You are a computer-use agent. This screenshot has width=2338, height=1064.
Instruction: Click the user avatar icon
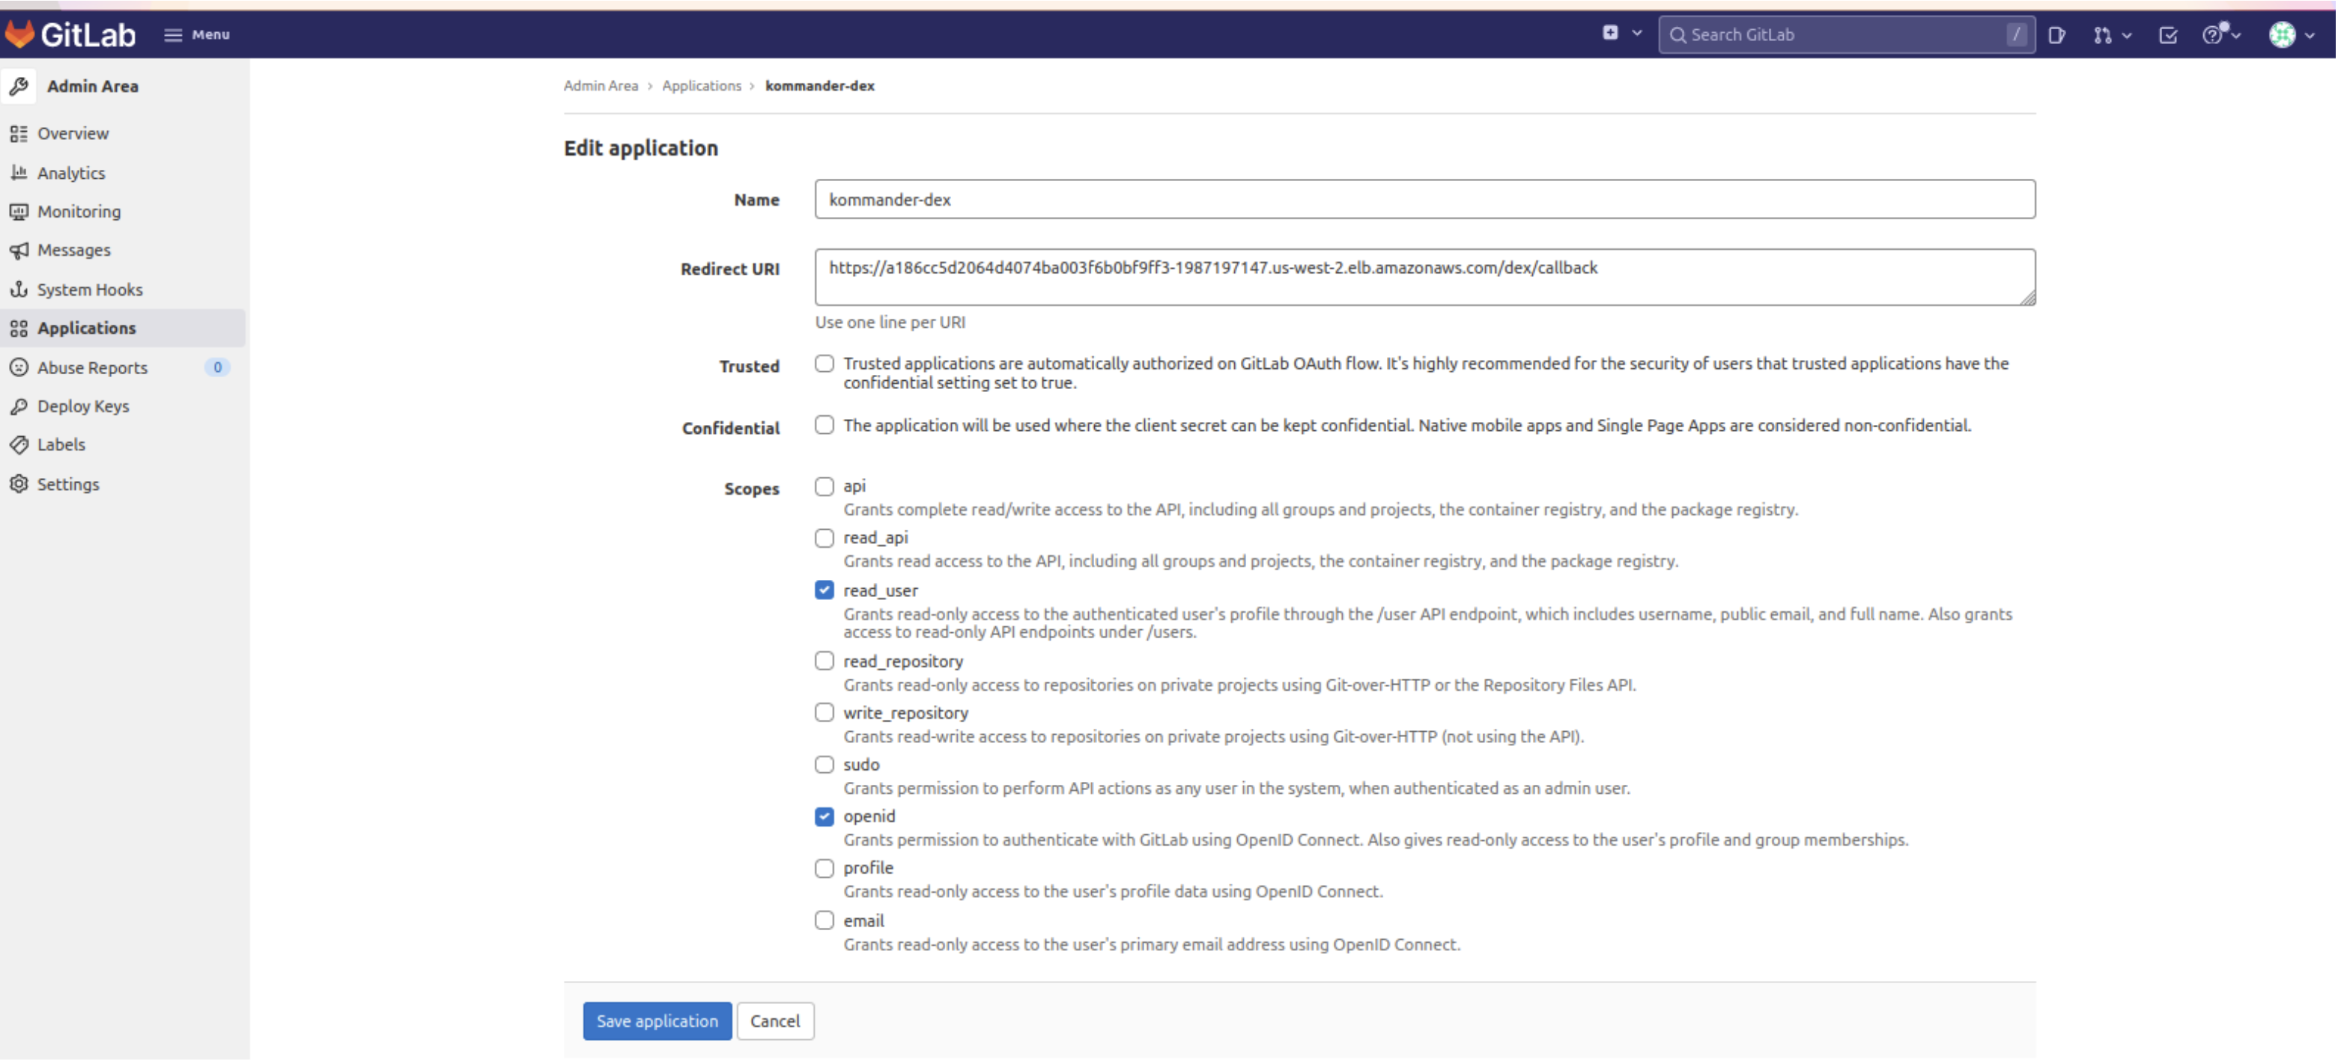click(2283, 33)
